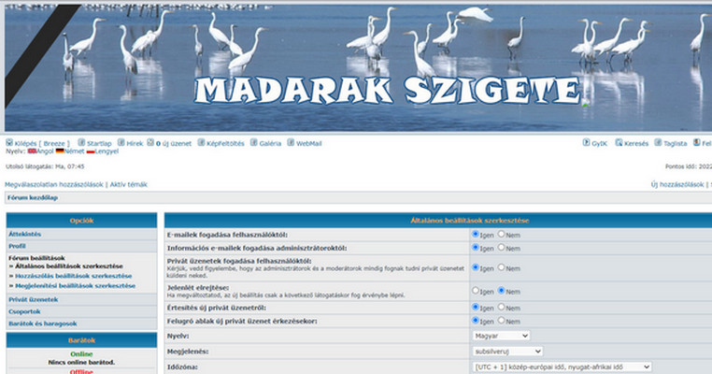Image resolution: width=712 pixels, height=374 pixels.
Task: Click the GyIK help icon
Action: (x=586, y=143)
